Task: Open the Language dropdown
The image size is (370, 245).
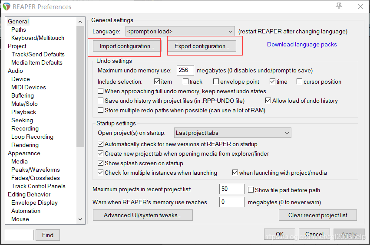Action: coord(180,31)
